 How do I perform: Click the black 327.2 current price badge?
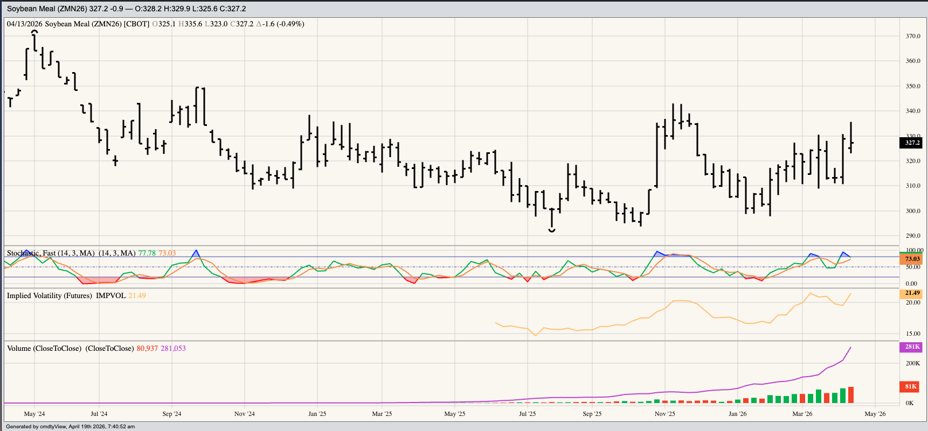coord(911,143)
